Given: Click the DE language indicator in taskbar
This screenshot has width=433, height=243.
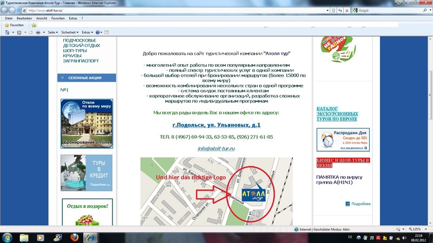Looking at the screenshot, I should point(350,237).
